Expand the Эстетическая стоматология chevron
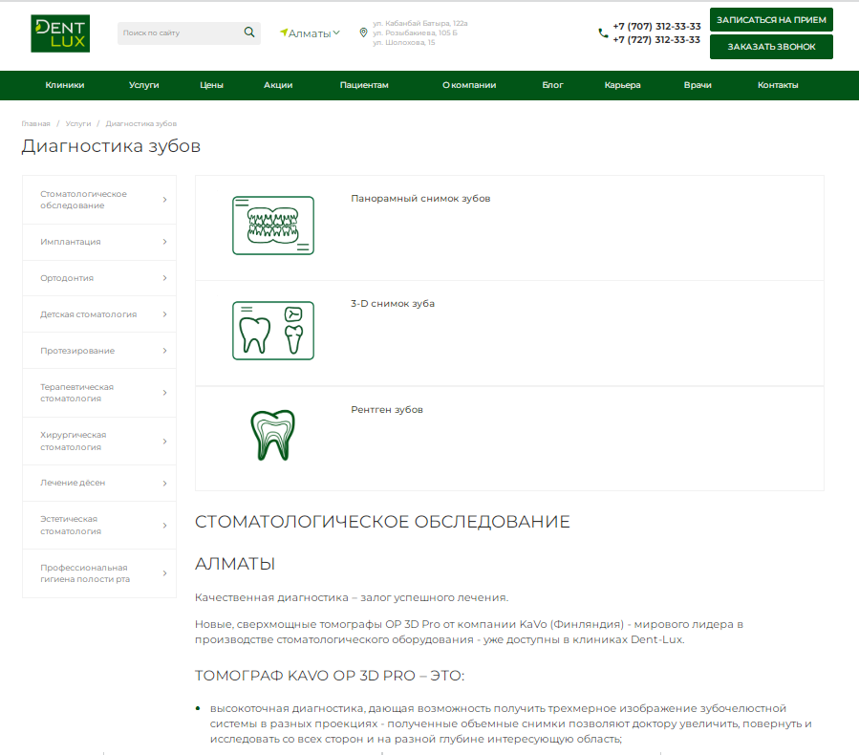The width and height of the screenshot is (859, 755). [165, 525]
